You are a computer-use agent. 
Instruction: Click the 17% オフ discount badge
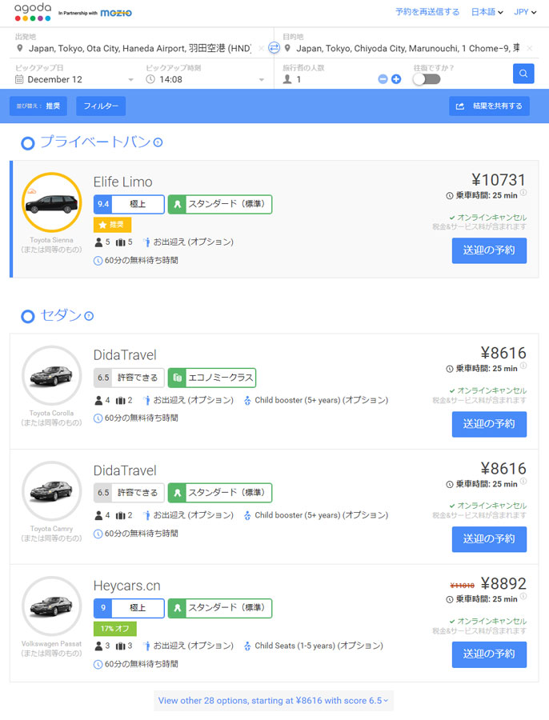[115, 629]
